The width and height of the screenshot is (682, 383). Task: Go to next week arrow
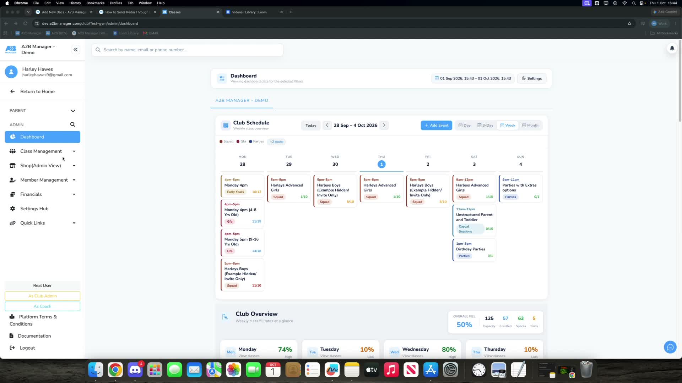384,125
